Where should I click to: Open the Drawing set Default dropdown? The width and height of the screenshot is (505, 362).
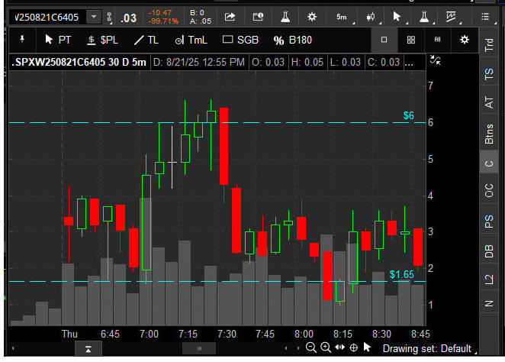pyautogui.click(x=427, y=348)
